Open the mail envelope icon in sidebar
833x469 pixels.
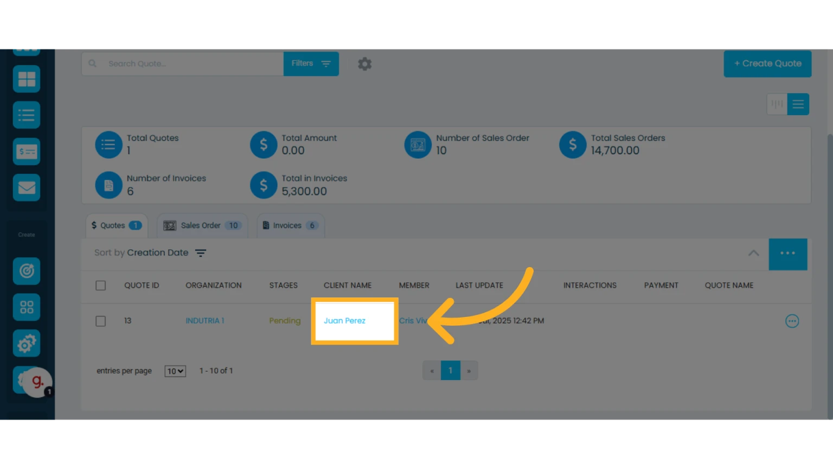coord(27,188)
